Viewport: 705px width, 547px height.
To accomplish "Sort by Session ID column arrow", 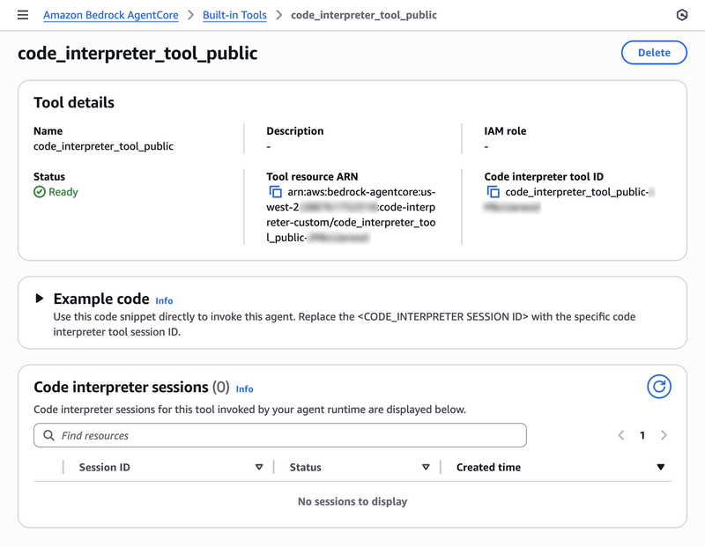I will [259, 467].
